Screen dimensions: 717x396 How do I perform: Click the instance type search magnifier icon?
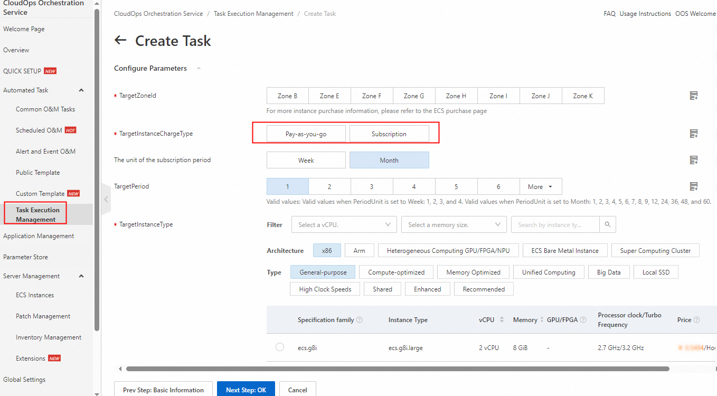click(x=608, y=224)
